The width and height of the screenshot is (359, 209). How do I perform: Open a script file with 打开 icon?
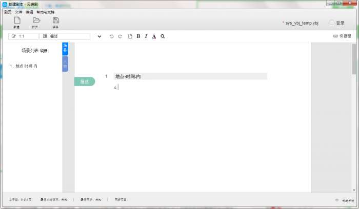click(36, 22)
